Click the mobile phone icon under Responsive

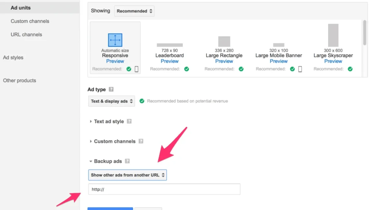pyautogui.click(x=136, y=69)
